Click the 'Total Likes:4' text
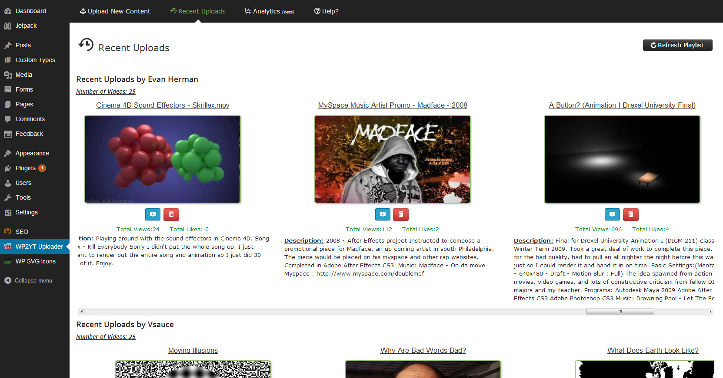The width and height of the screenshot is (723, 378). click(650, 229)
